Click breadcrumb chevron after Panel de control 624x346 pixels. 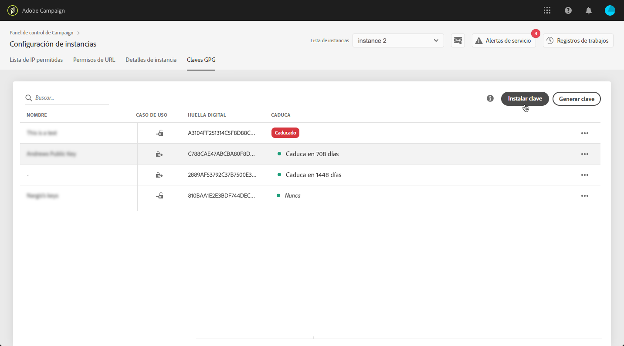(78, 33)
